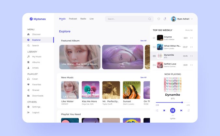
Task: Pause the Dynamite song
Action: [173, 110]
